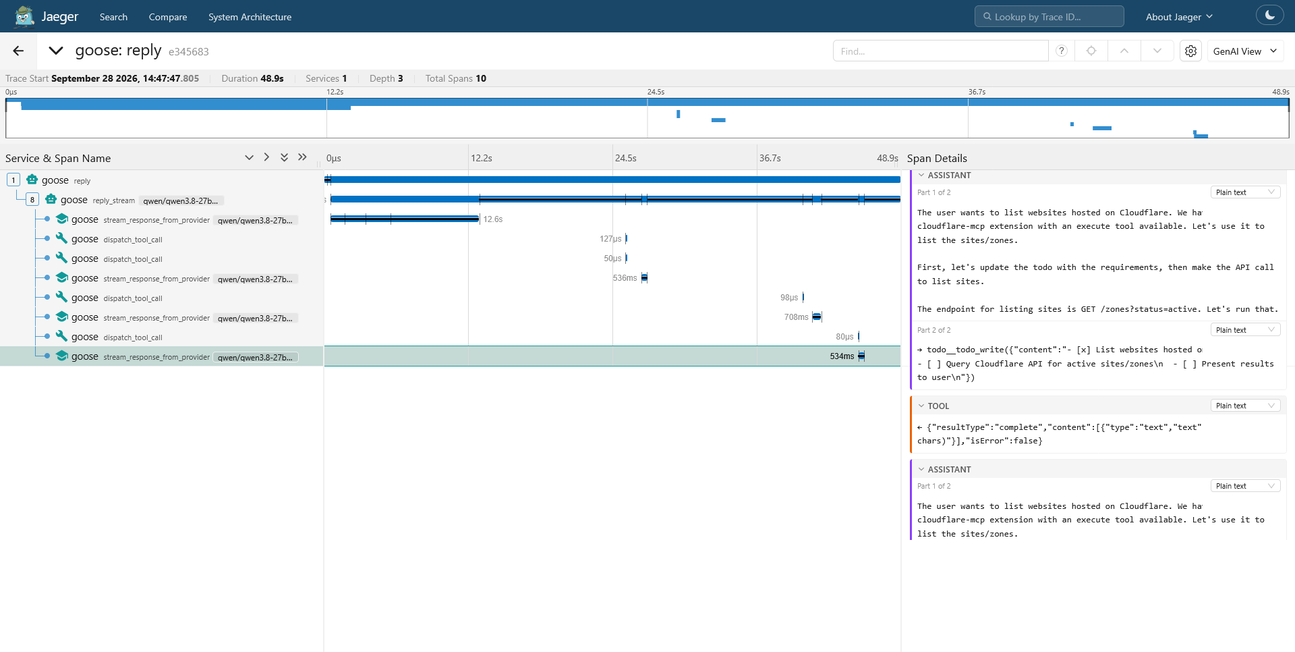Viewport: 1295px width, 652px height.
Task: Go back with the left arrow icon
Action: (18, 51)
